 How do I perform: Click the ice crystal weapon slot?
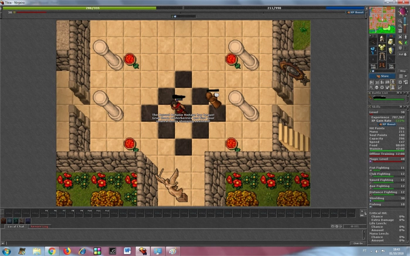[x=373, y=51]
